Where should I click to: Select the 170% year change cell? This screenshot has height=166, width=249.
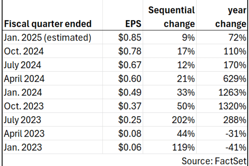tap(235, 65)
